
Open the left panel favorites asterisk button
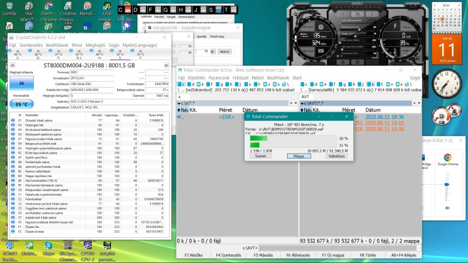pos(291,103)
